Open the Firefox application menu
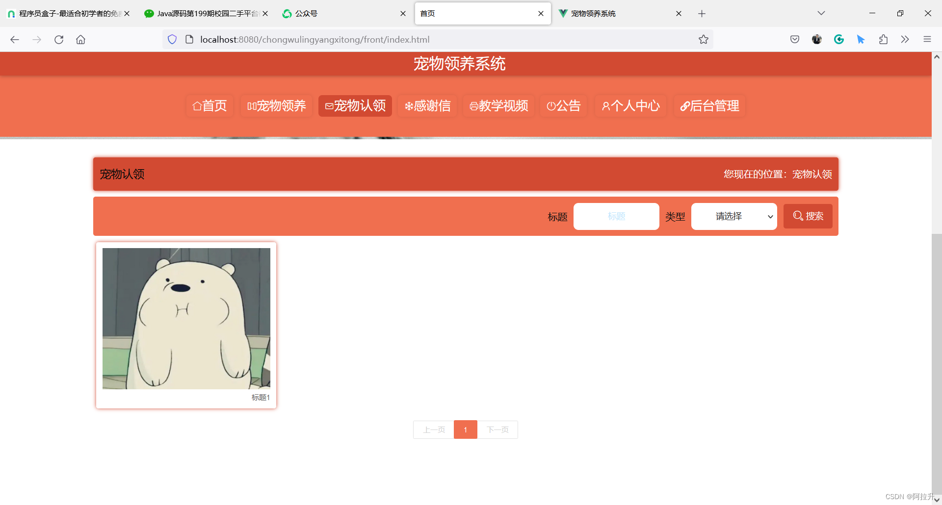This screenshot has width=942, height=505. [x=927, y=40]
